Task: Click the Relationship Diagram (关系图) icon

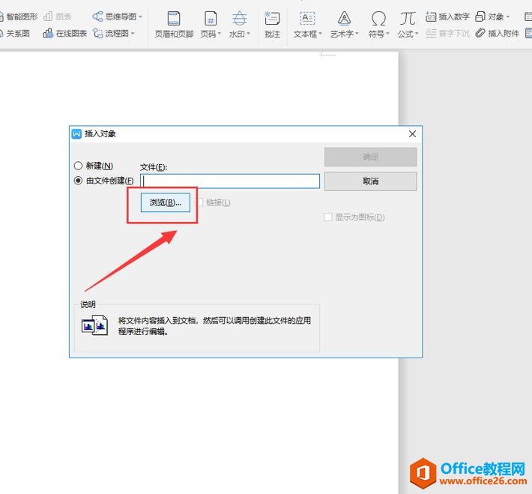Action: pyautogui.click(x=2, y=33)
